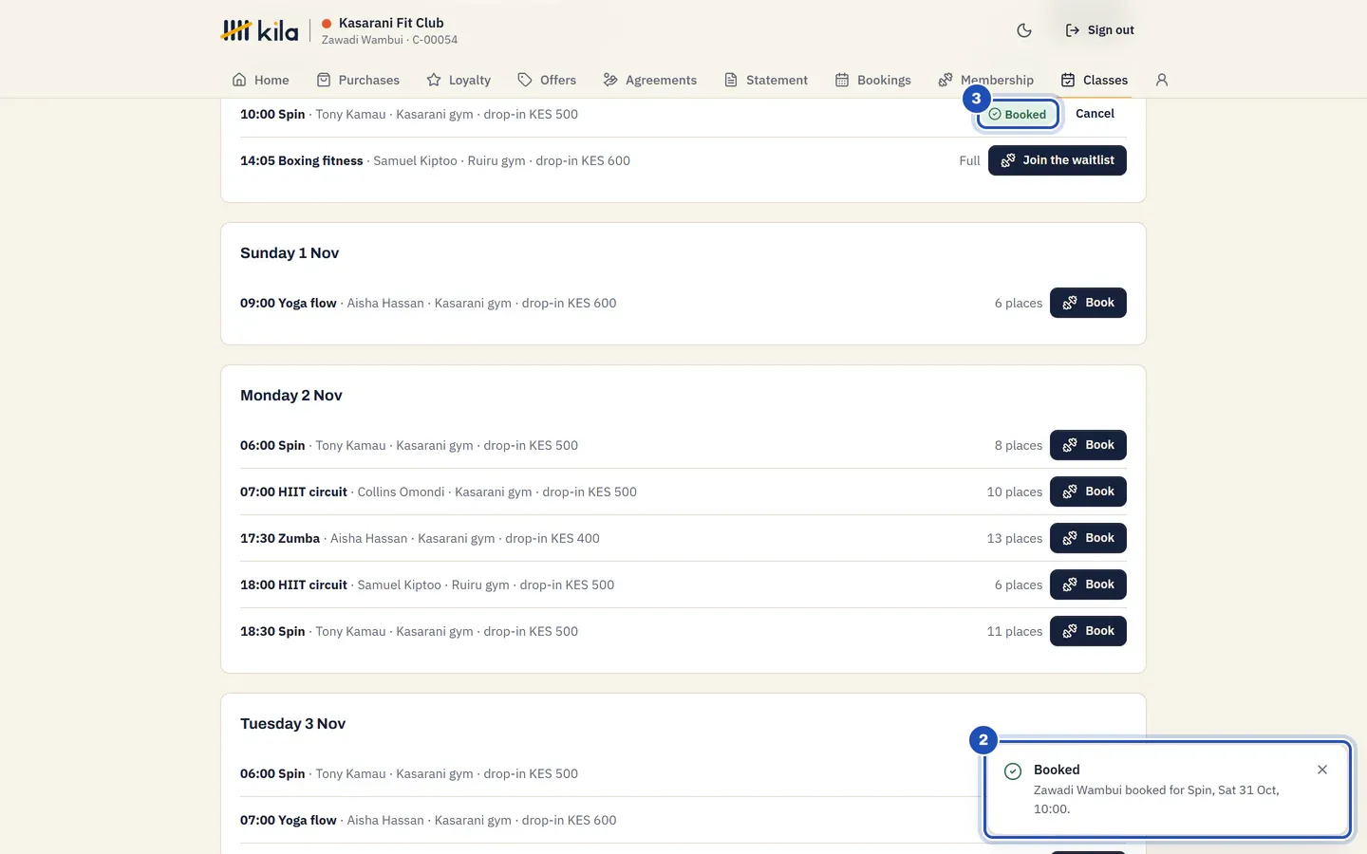Screen dimensions: 1367x854
Task: Open the Membership tab
Action: 986,80
